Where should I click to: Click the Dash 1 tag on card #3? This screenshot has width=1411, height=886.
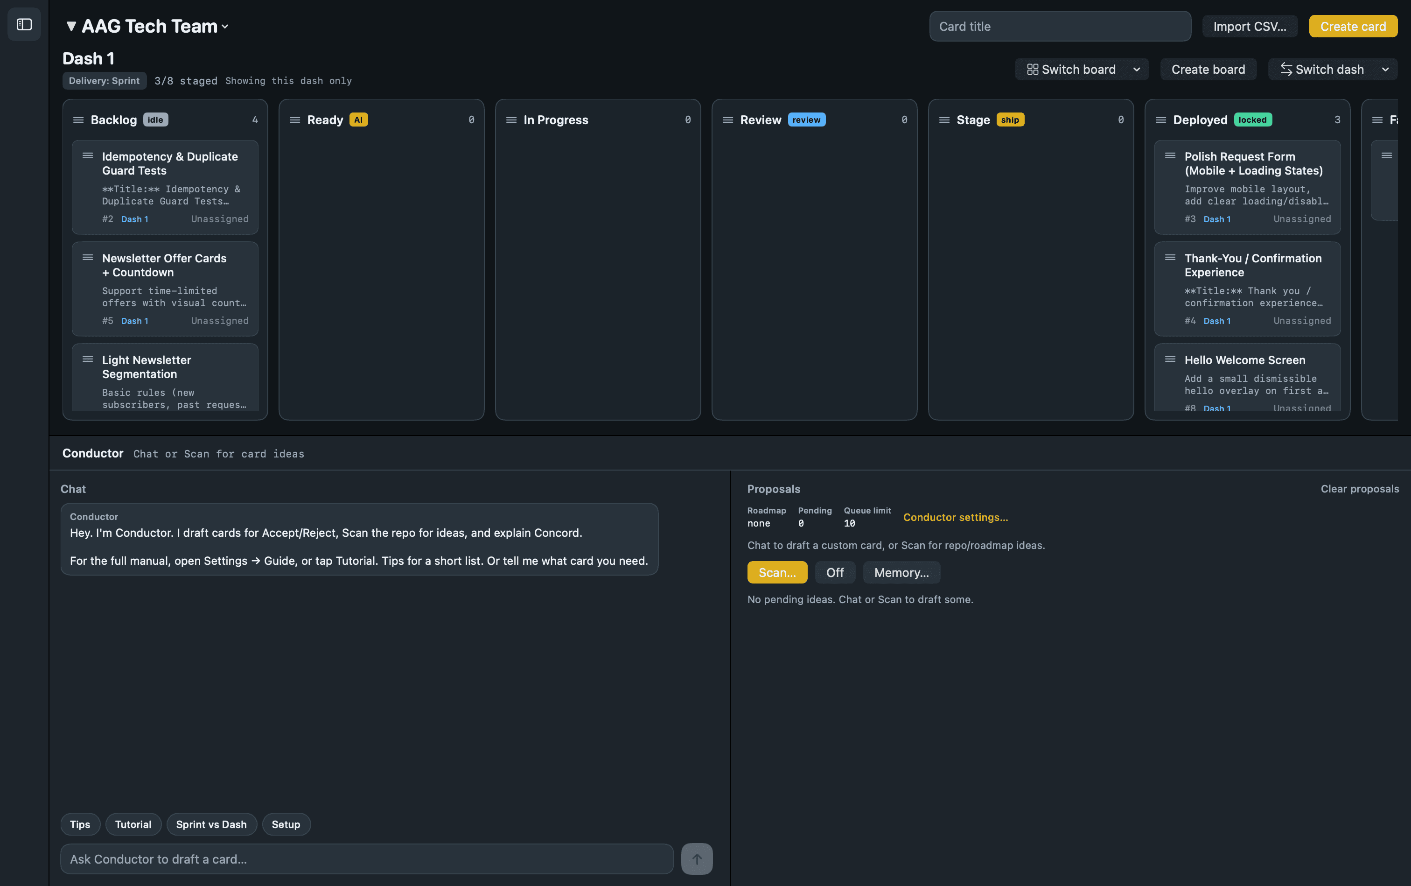pos(1217,219)
